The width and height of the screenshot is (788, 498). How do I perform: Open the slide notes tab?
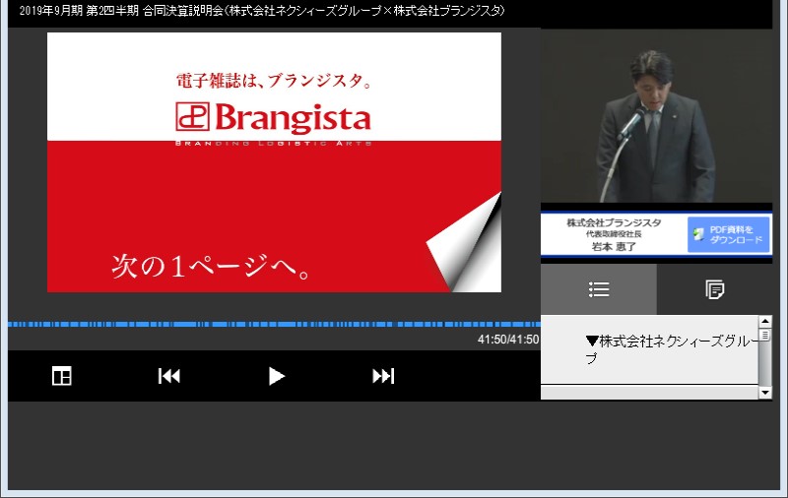715,289
